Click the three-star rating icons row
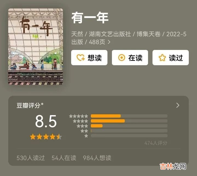Screen dimensions: 197x176 (x=82, y=126)
